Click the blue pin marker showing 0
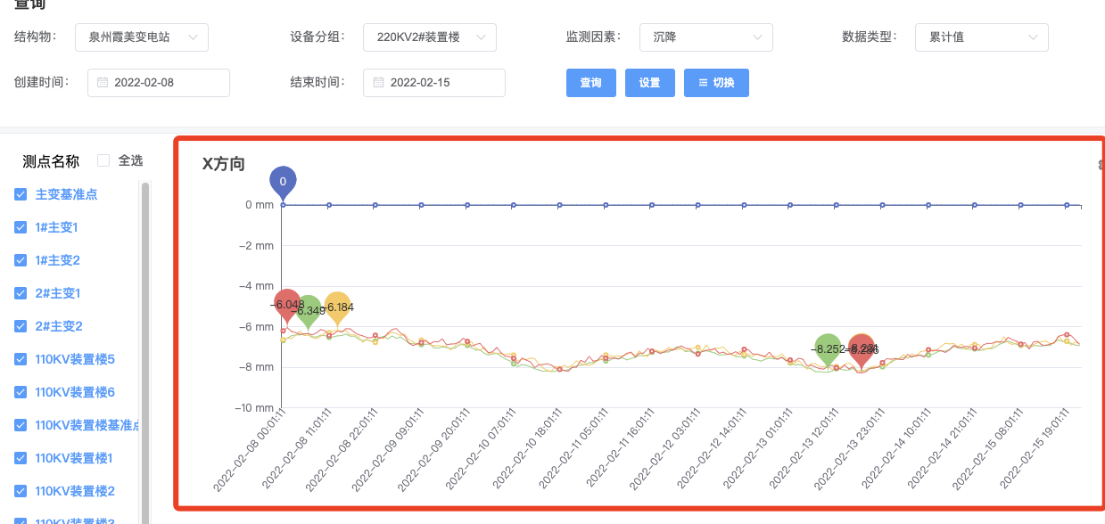The height and width of the screenshot is (524, 1105). tap(283, 183)
